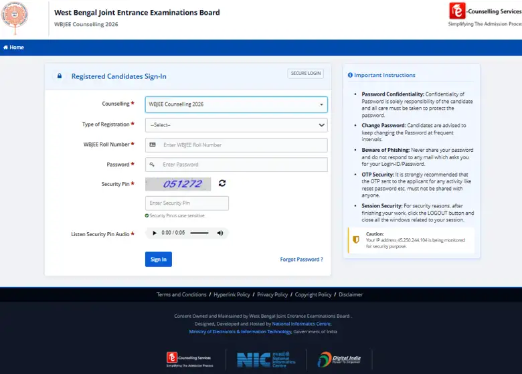Viewport: 522px width, 374px height.
Task: Click the WBJEE board emblem logo
Action: [15, 17]
